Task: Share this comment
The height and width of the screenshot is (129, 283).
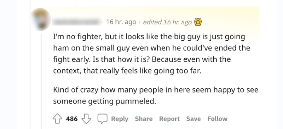Action: coord(144,119)
